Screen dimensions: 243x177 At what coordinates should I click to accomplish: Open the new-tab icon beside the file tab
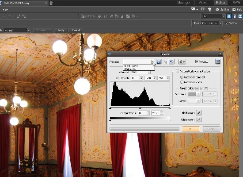(51, 3)
